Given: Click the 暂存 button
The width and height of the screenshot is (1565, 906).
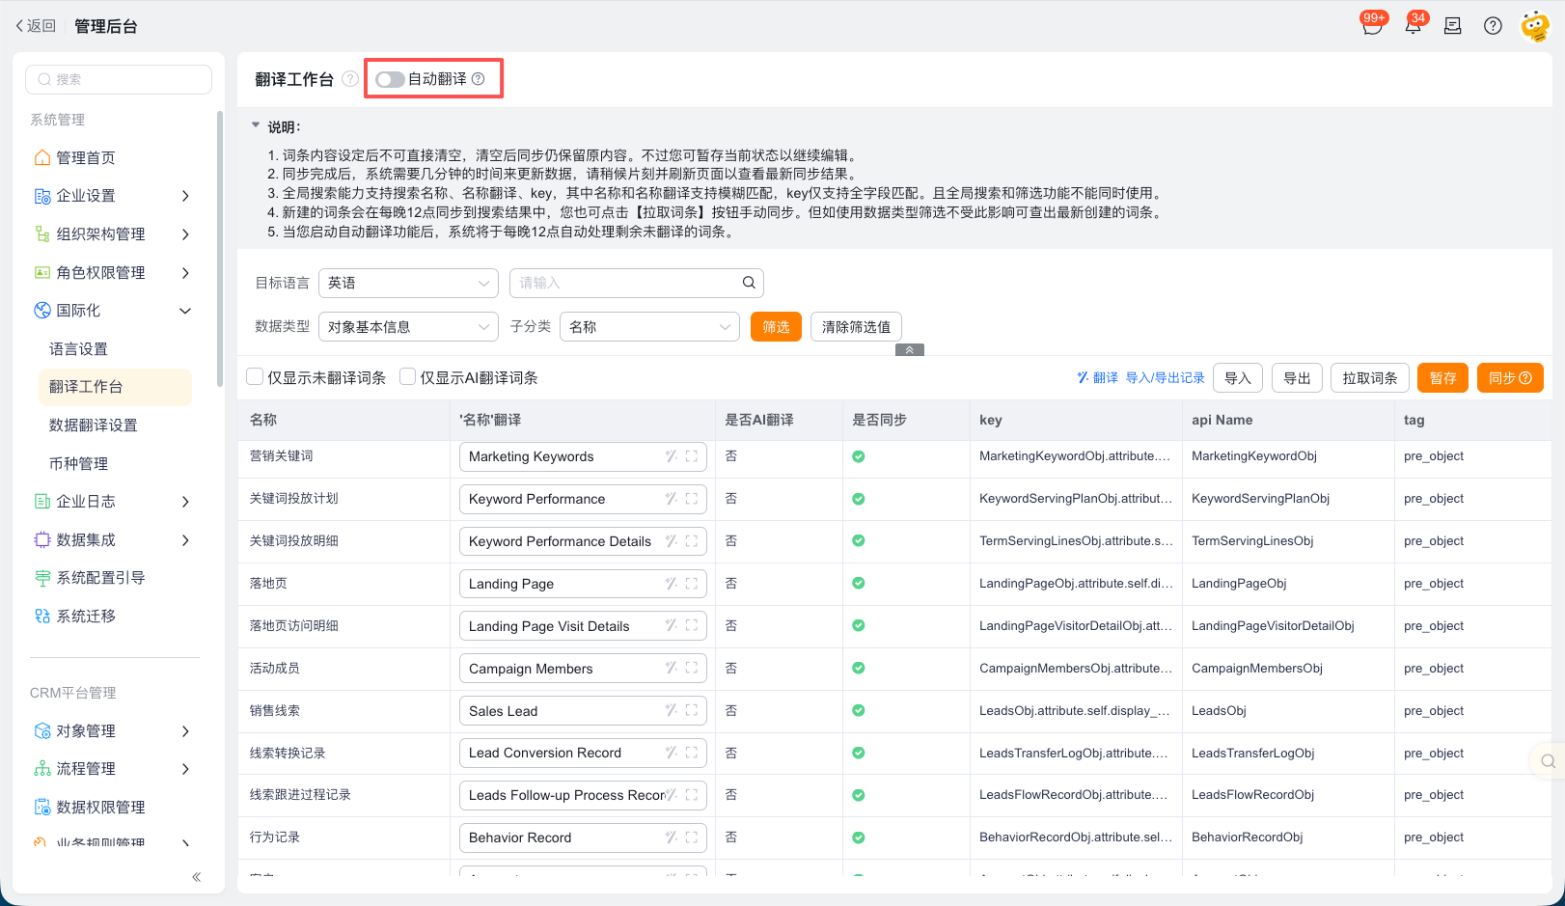Looking at the screenshot, I should pos(1442,378).
